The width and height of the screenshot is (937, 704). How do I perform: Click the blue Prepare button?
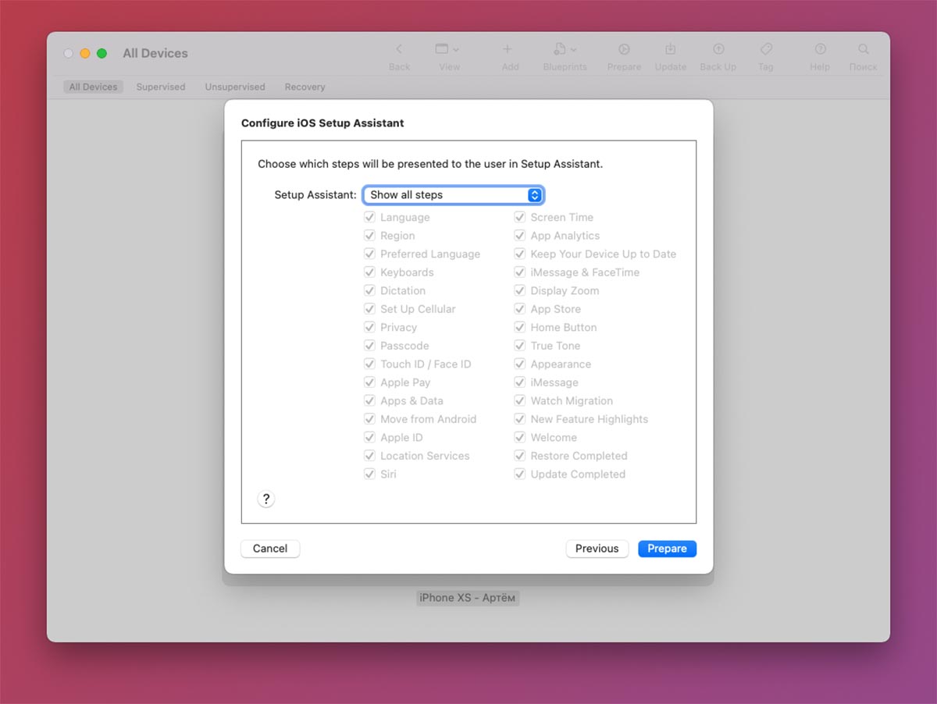point(667,549)
